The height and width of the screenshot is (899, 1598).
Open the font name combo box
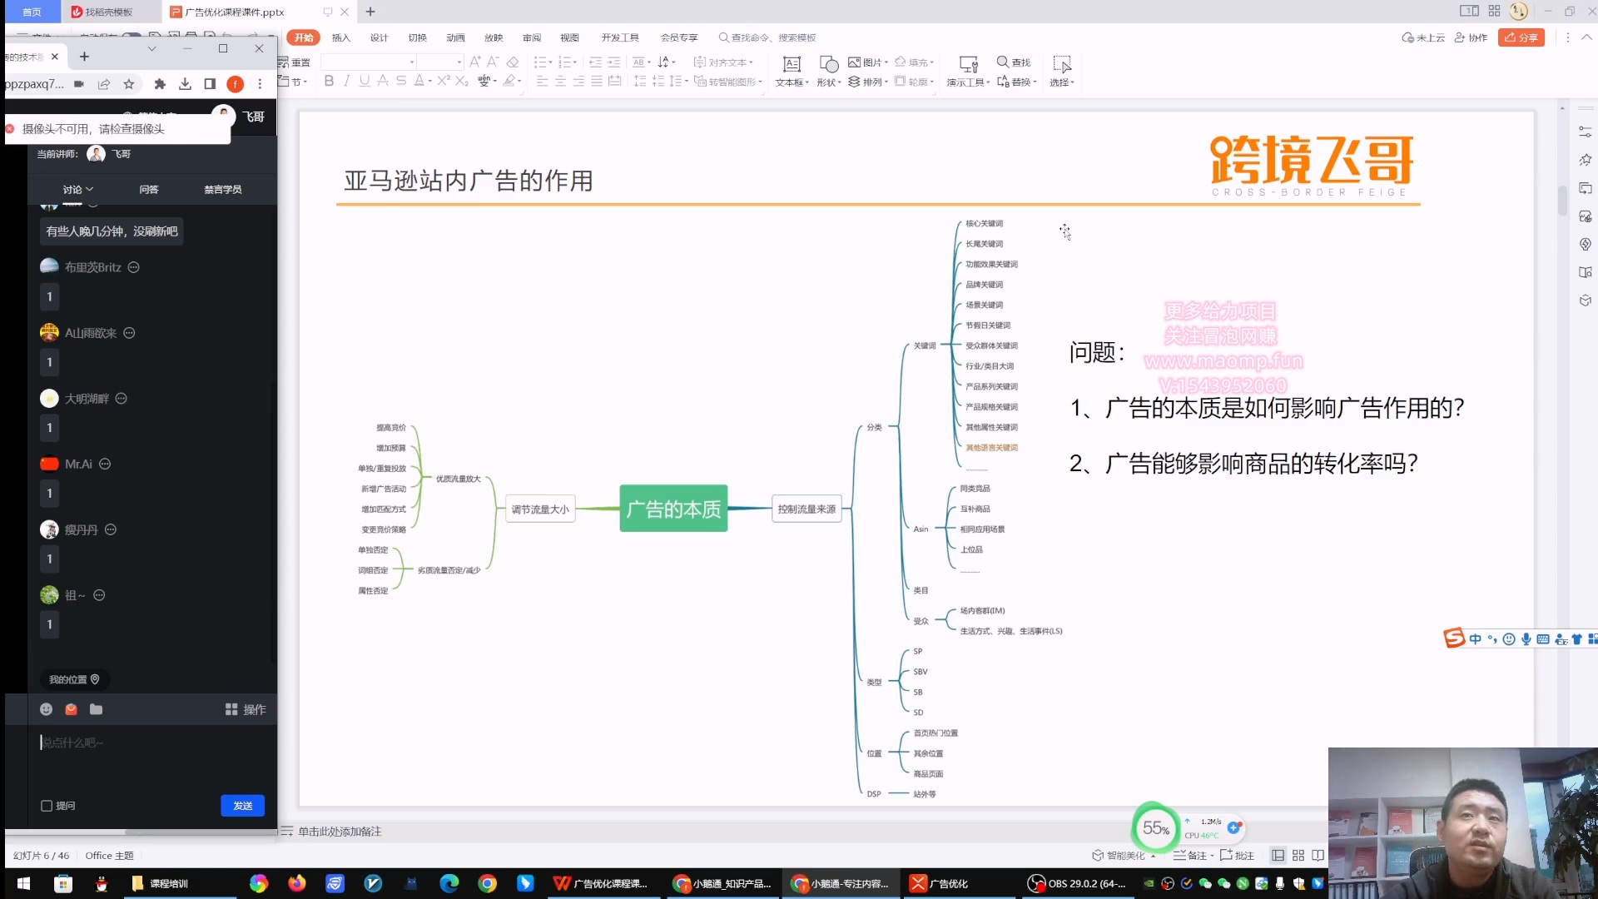[x=368, y=62]
